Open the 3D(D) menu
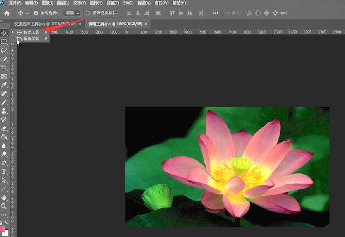The height and width of the screenshot is (237, 345). (x=128, y=3)
